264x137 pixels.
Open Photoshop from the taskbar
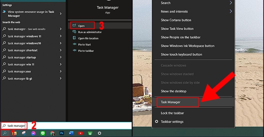[62, 133]
